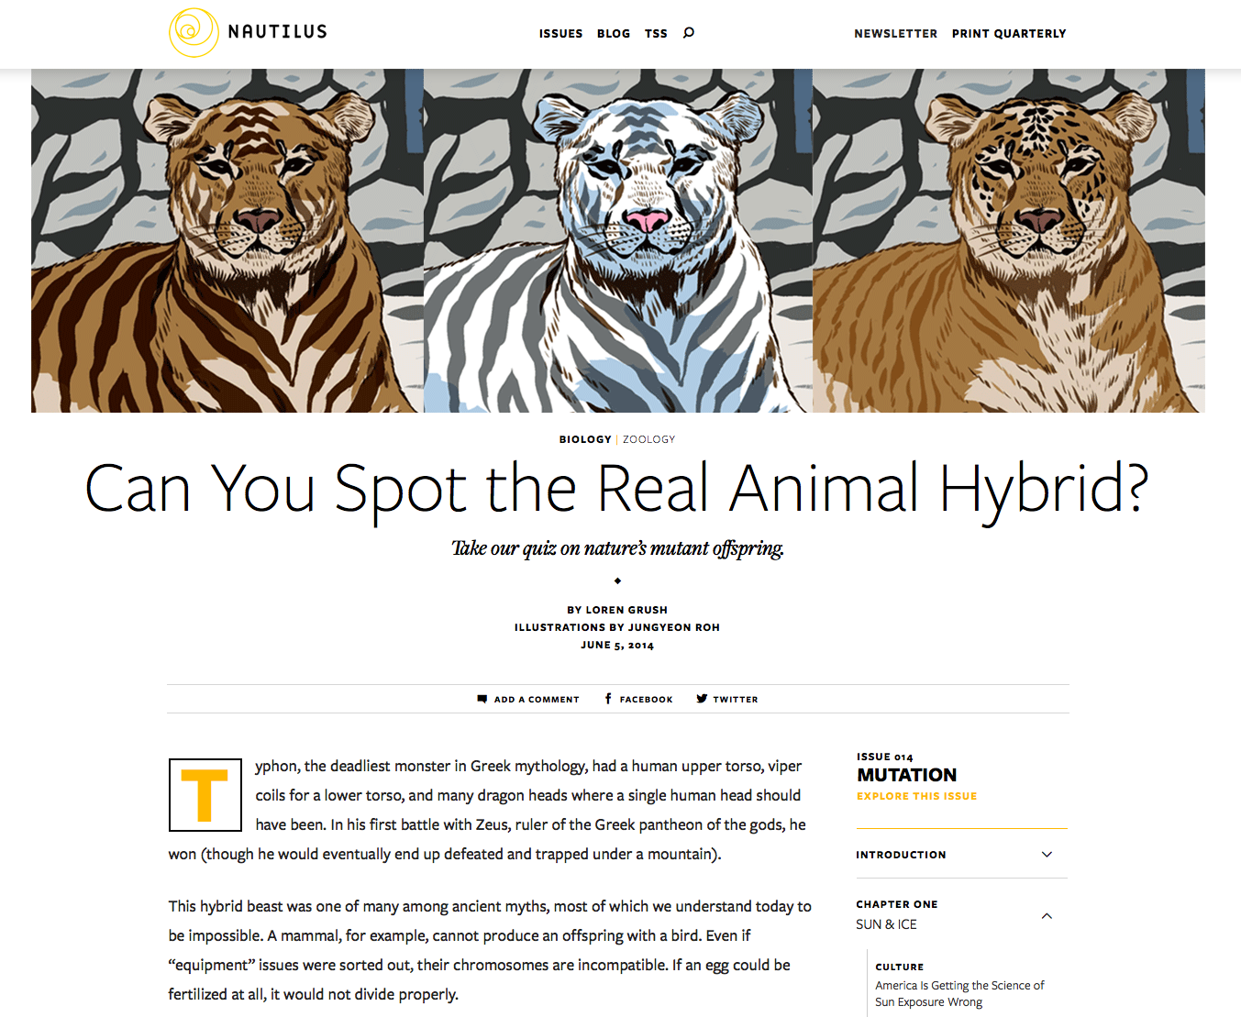Click Illustrations by Jungyeon Roh credit

tap(617, 627)
